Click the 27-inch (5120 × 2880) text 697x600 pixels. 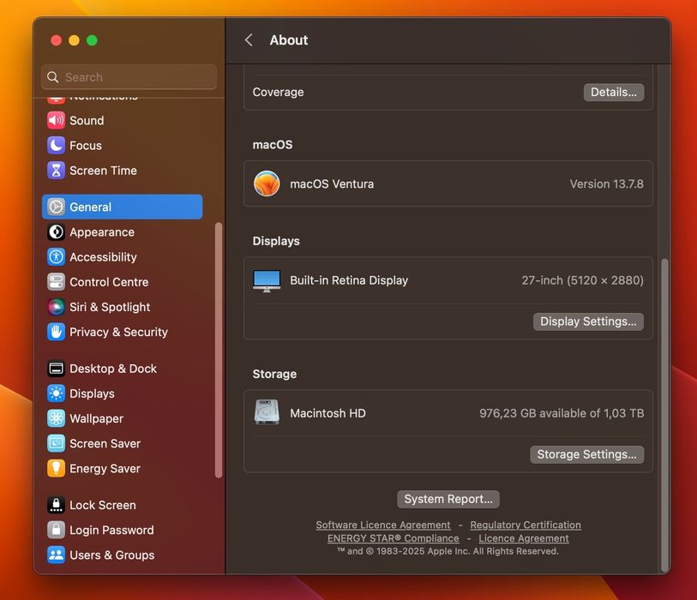(582, 280)
